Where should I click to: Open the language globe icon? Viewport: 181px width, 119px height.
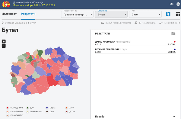(178, 4)
